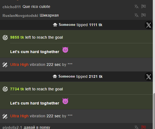Open chicho811's user profile

coord(11,7)
